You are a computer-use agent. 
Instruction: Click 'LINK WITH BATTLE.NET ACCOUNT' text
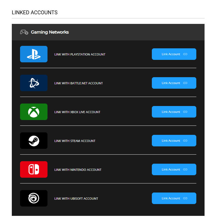pyautogui.click(x=79, y=83)
